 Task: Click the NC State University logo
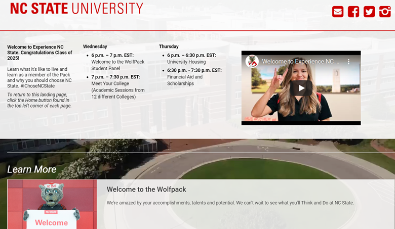tap(76, 8)
